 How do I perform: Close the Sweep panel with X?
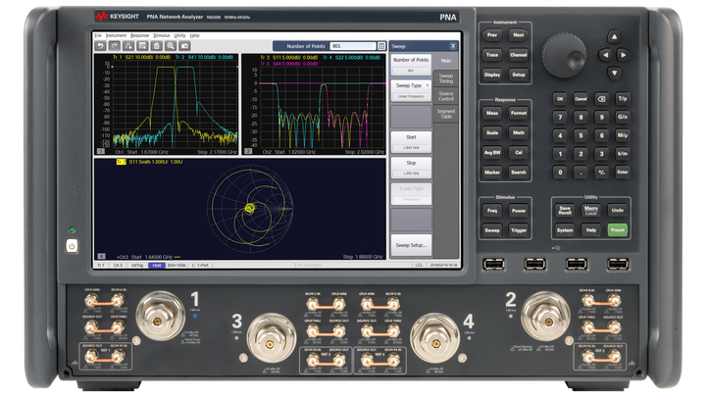pos(453,45)
